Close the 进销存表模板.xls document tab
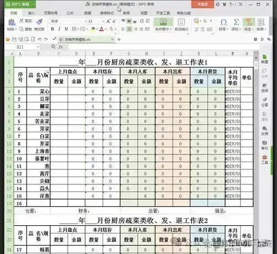Screen dimensions: 277x254 [112, 39]
